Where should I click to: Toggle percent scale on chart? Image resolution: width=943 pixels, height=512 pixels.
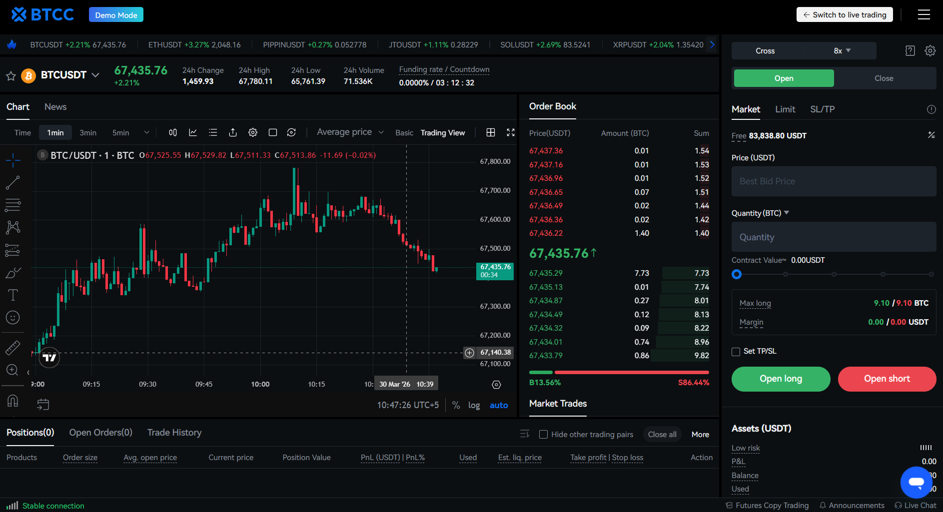[456, 405]
